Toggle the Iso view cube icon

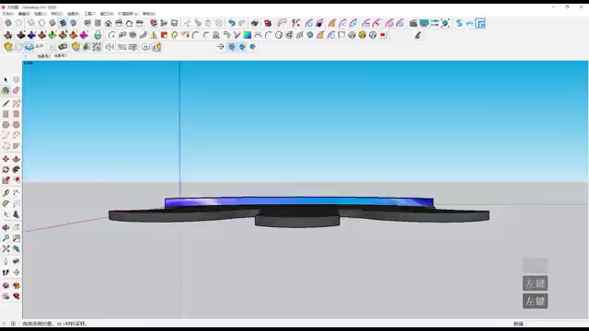pyautogui.click(x=87, y=23)
